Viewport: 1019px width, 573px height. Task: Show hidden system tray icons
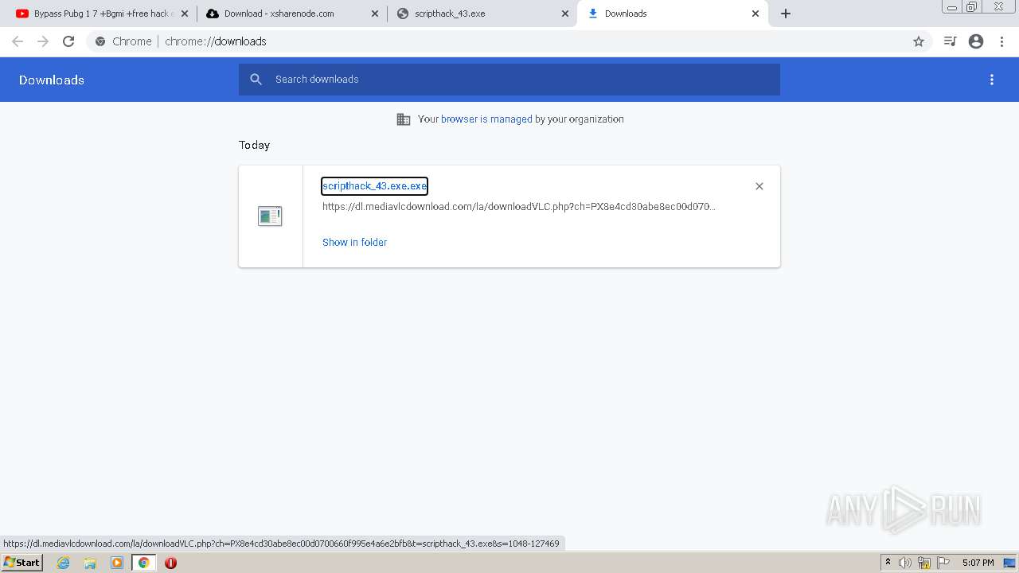[x=888, y=563]
